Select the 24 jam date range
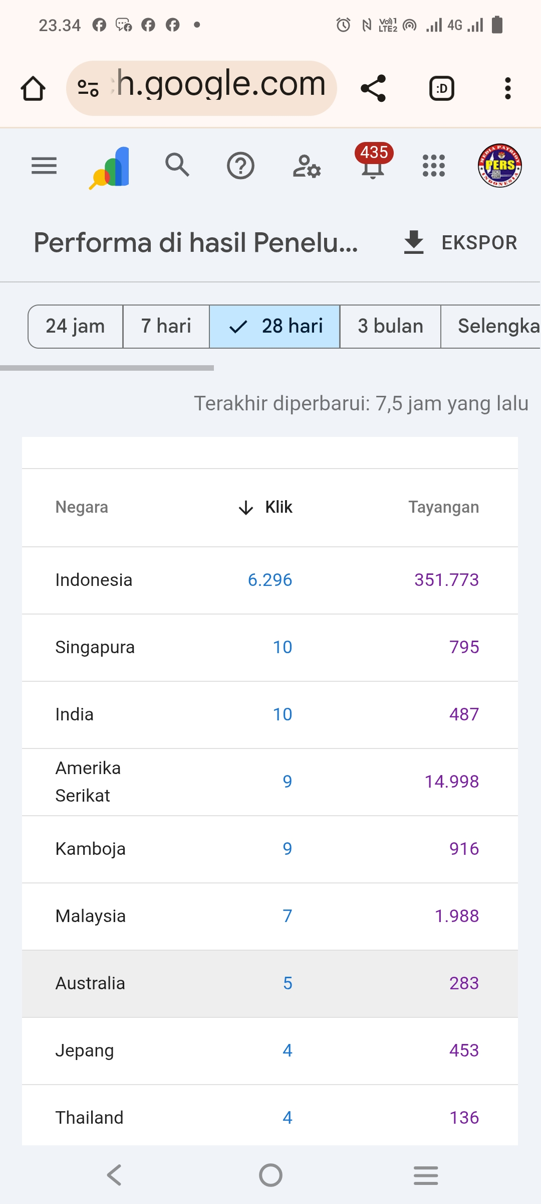The height and width of the screenshot is (1204, 541). click(76, 326)
